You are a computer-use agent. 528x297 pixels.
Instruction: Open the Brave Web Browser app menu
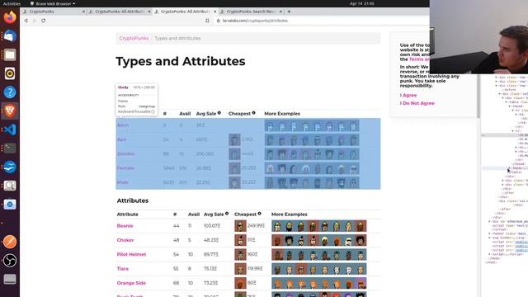tap(53, 3)
